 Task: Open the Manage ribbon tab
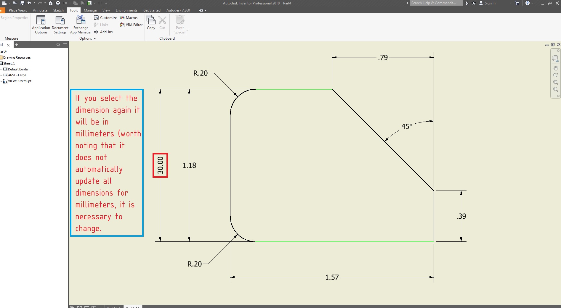coord(90,10)
